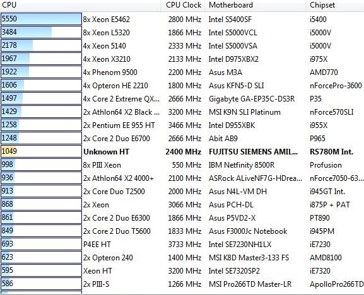Click the IBM Netfinity 8500R cell
Viewport: 364px width, 295px height.
pos(242,165)
